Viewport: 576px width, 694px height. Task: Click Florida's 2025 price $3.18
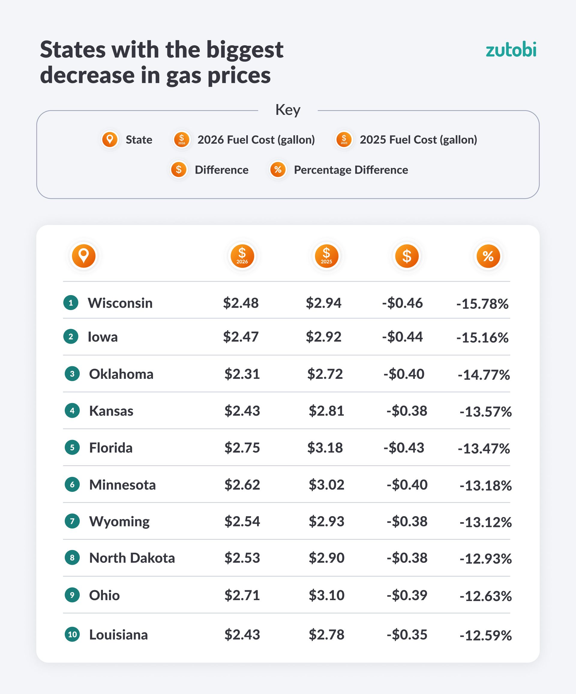point(325,447)
